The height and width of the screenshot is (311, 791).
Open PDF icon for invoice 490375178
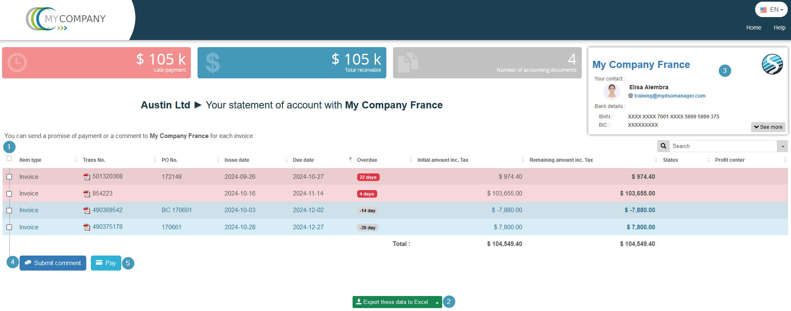point(87,227)
